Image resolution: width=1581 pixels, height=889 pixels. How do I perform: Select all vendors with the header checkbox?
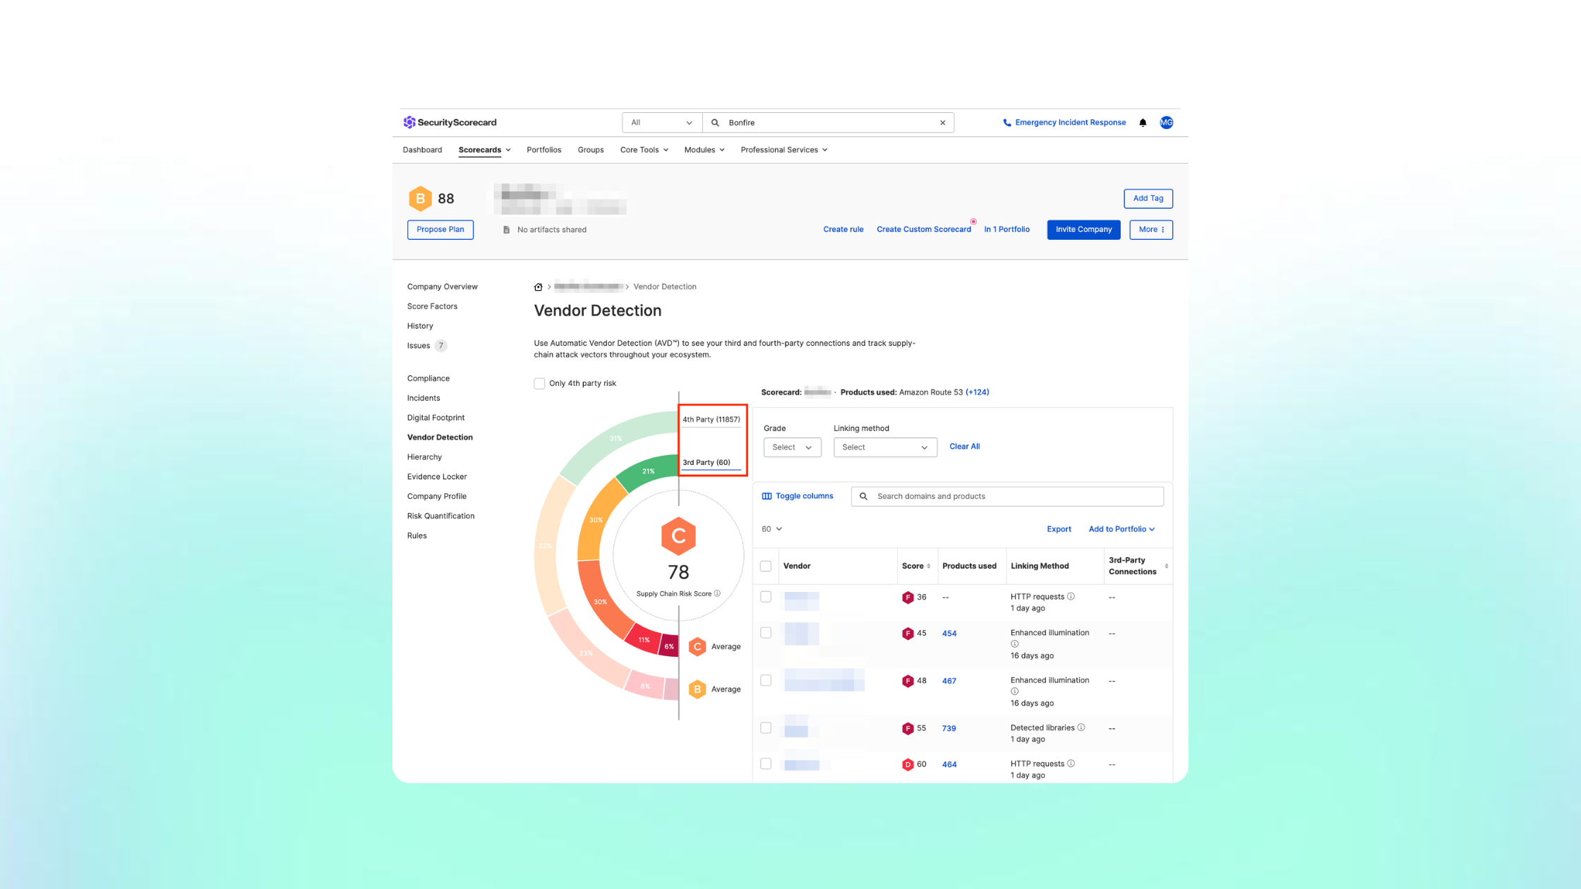pyautogui.click(x=766, y=566)
